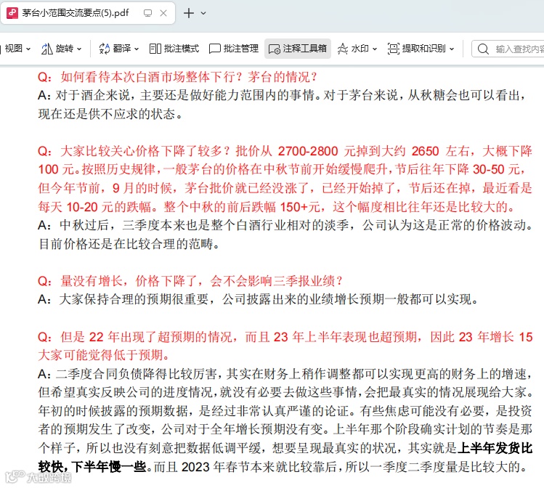Click red text 批价从 2700-2800 元掉到大约 2650
544x488 pixels.
pos(337,151)
